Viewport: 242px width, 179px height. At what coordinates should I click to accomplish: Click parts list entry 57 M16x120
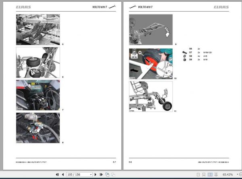coord(200,53)
